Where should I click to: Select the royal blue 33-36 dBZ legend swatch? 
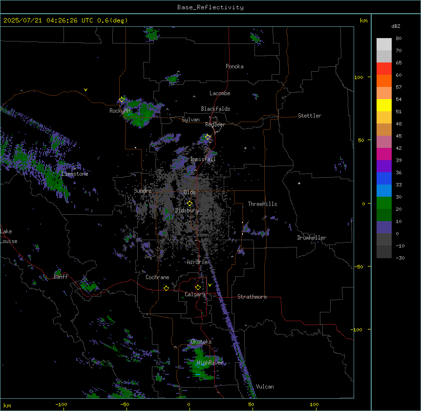click(384, 178)
